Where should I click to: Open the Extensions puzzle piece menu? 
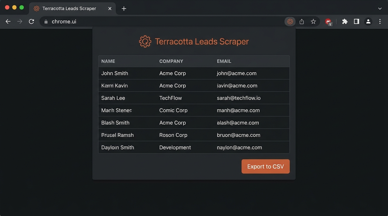click(x=345, y=21)
